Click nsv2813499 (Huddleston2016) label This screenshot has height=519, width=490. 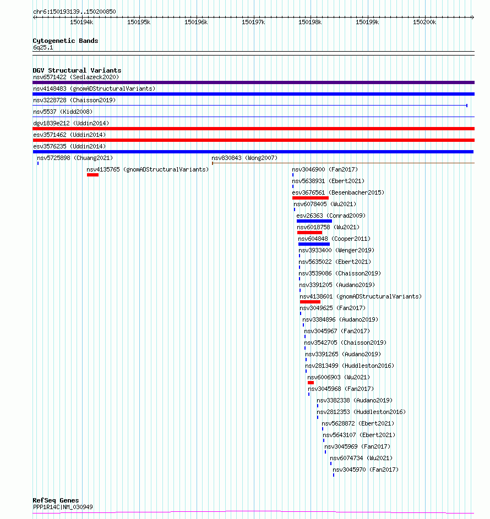click(x=350, y=366)
